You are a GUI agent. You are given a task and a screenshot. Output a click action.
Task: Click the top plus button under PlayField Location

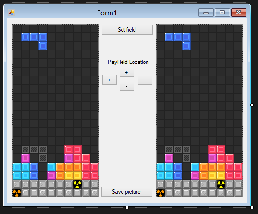[x=127, y=72]
